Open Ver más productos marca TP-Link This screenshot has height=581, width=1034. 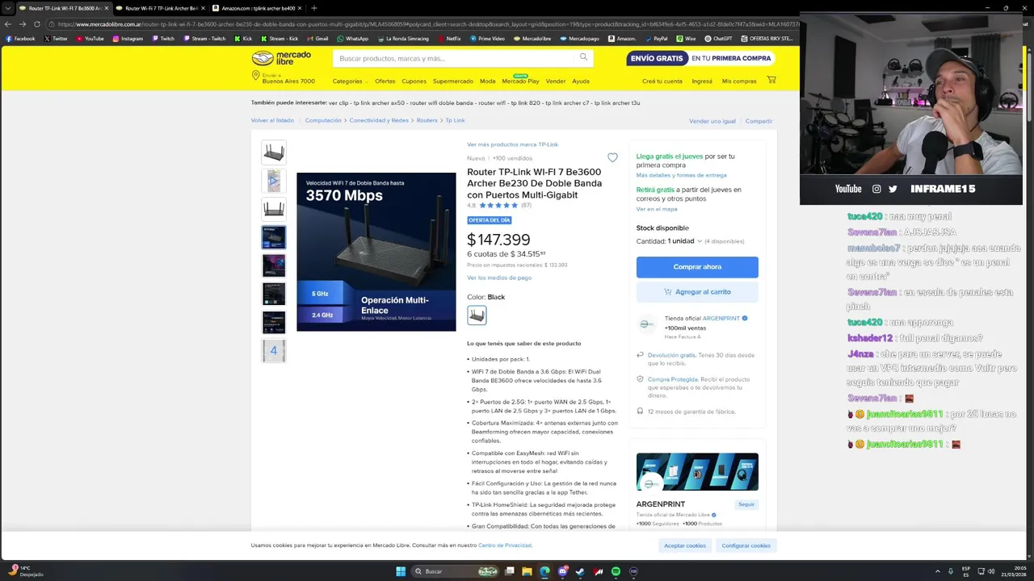(512, 144)
